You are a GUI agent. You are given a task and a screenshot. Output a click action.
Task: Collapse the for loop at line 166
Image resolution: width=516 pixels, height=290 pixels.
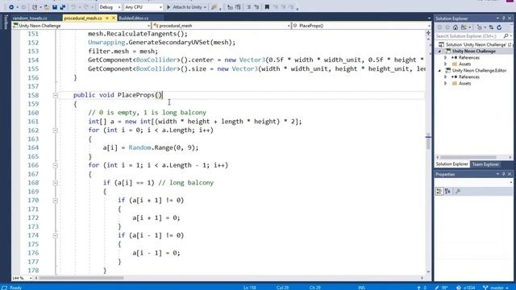[56, 165]
